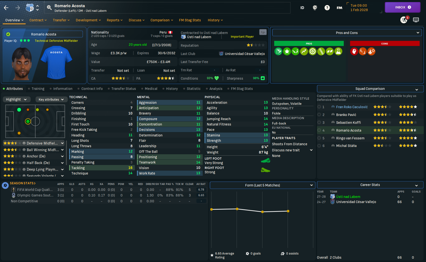
Task: Open the Highlight dropdown
Action: click(x=16, y=99)
